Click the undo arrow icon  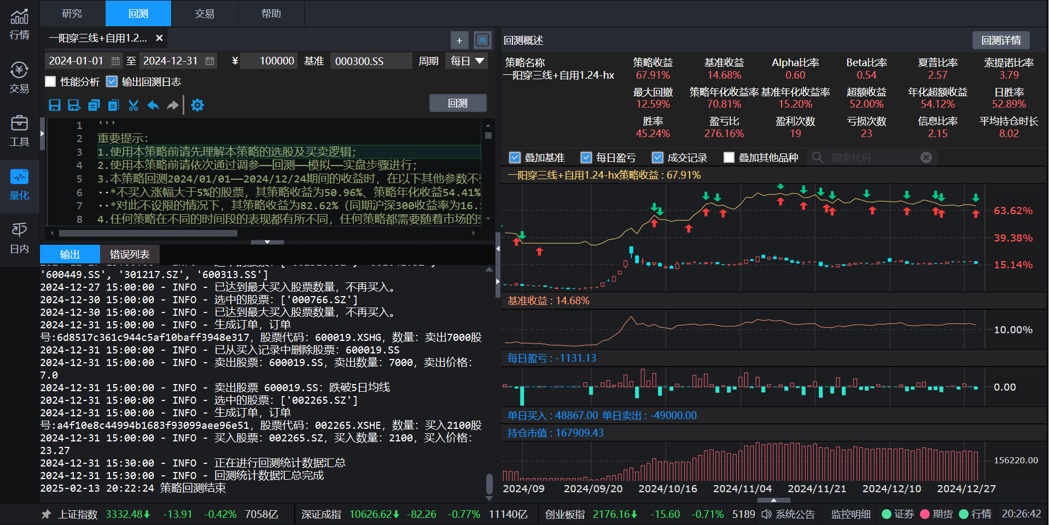(x=153, y=105)
